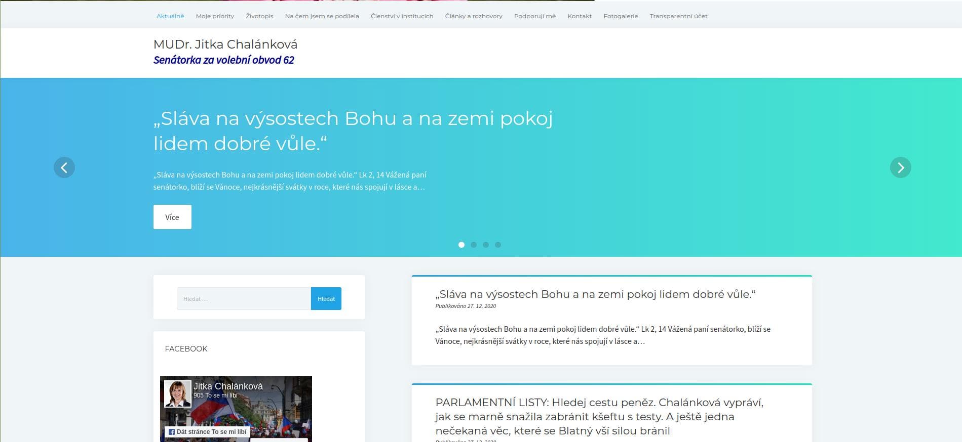The width and height of the screenshot is (962, 442).
Task: Select the fourth slider dot
Action: [498, 245]
